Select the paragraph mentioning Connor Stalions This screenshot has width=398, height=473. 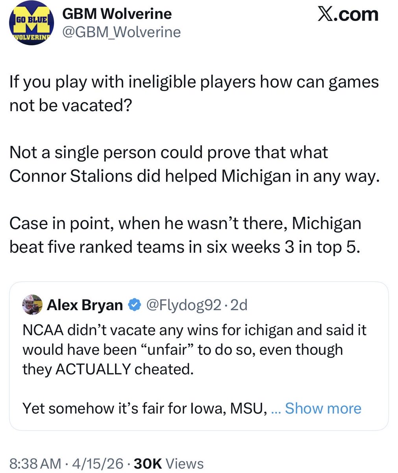[194, 164]
